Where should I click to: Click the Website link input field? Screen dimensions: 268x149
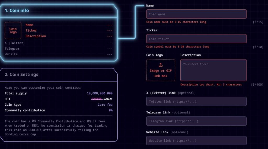point(196,141)
